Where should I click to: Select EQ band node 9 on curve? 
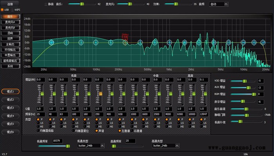coord(169,42)
